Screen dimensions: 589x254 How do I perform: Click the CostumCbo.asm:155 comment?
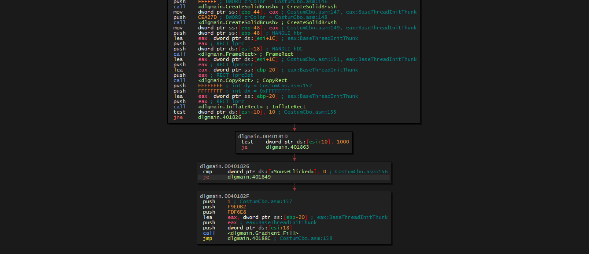[310, 112]
